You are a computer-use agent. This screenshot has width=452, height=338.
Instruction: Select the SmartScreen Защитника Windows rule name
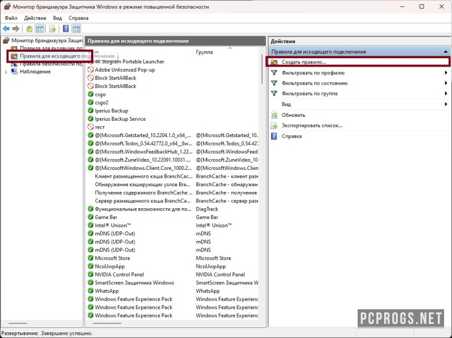(134, 283)
